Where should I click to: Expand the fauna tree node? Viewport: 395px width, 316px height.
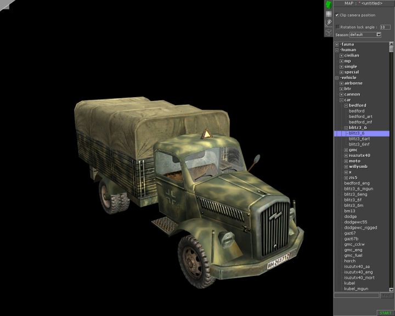click(x=337, y=44)
